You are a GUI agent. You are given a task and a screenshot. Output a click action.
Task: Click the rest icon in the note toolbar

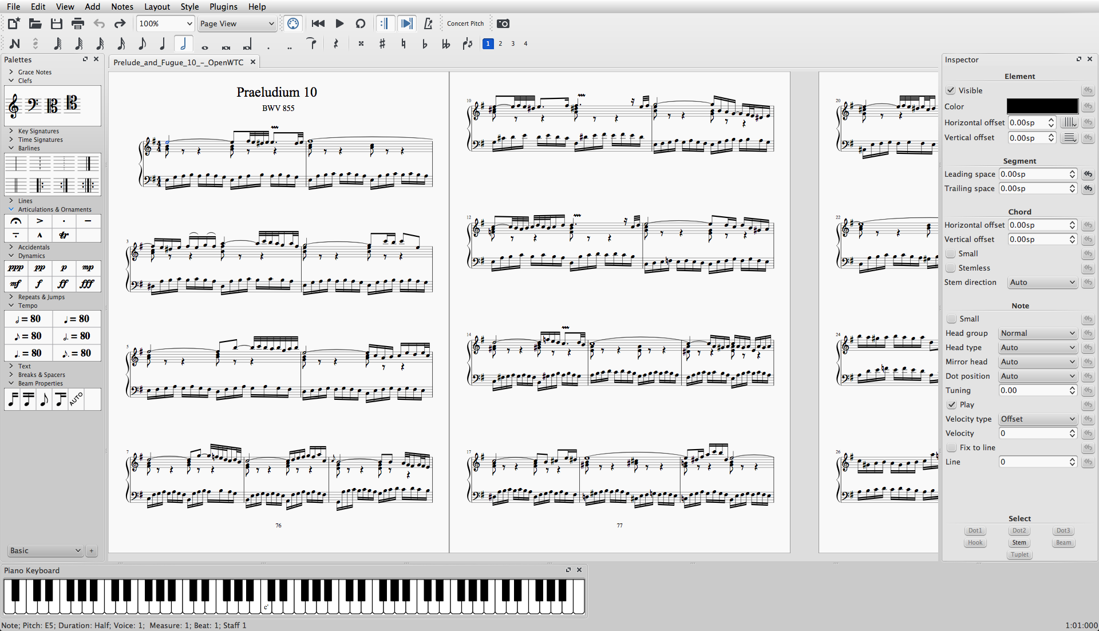point(337,43)
